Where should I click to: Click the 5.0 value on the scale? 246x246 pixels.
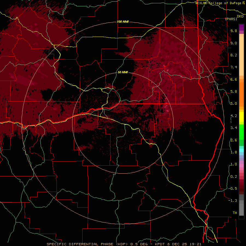pos(234,104)
